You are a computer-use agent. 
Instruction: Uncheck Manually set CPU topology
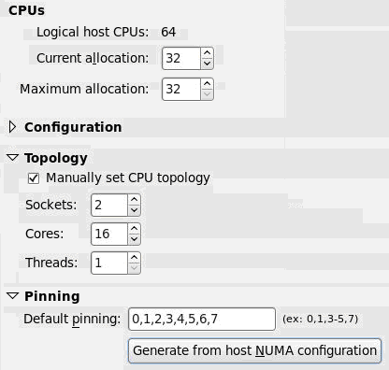(34, 178)
